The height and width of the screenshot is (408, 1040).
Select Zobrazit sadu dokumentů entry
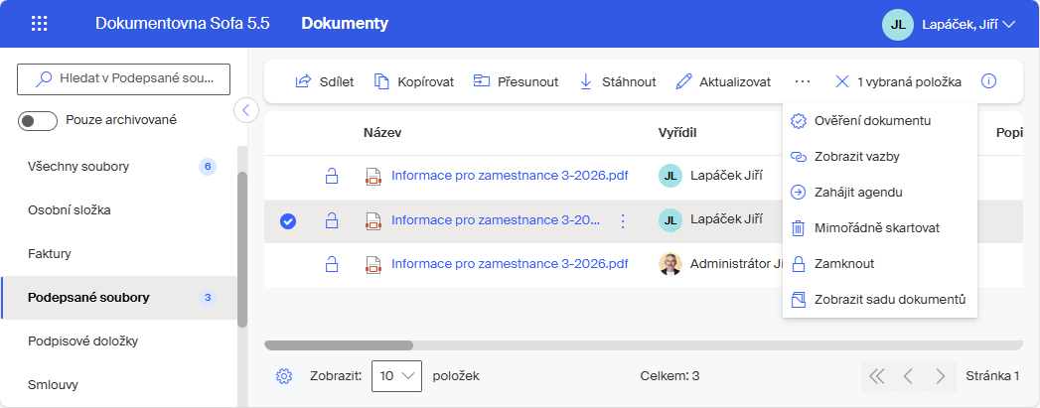(x=879, y=300)
